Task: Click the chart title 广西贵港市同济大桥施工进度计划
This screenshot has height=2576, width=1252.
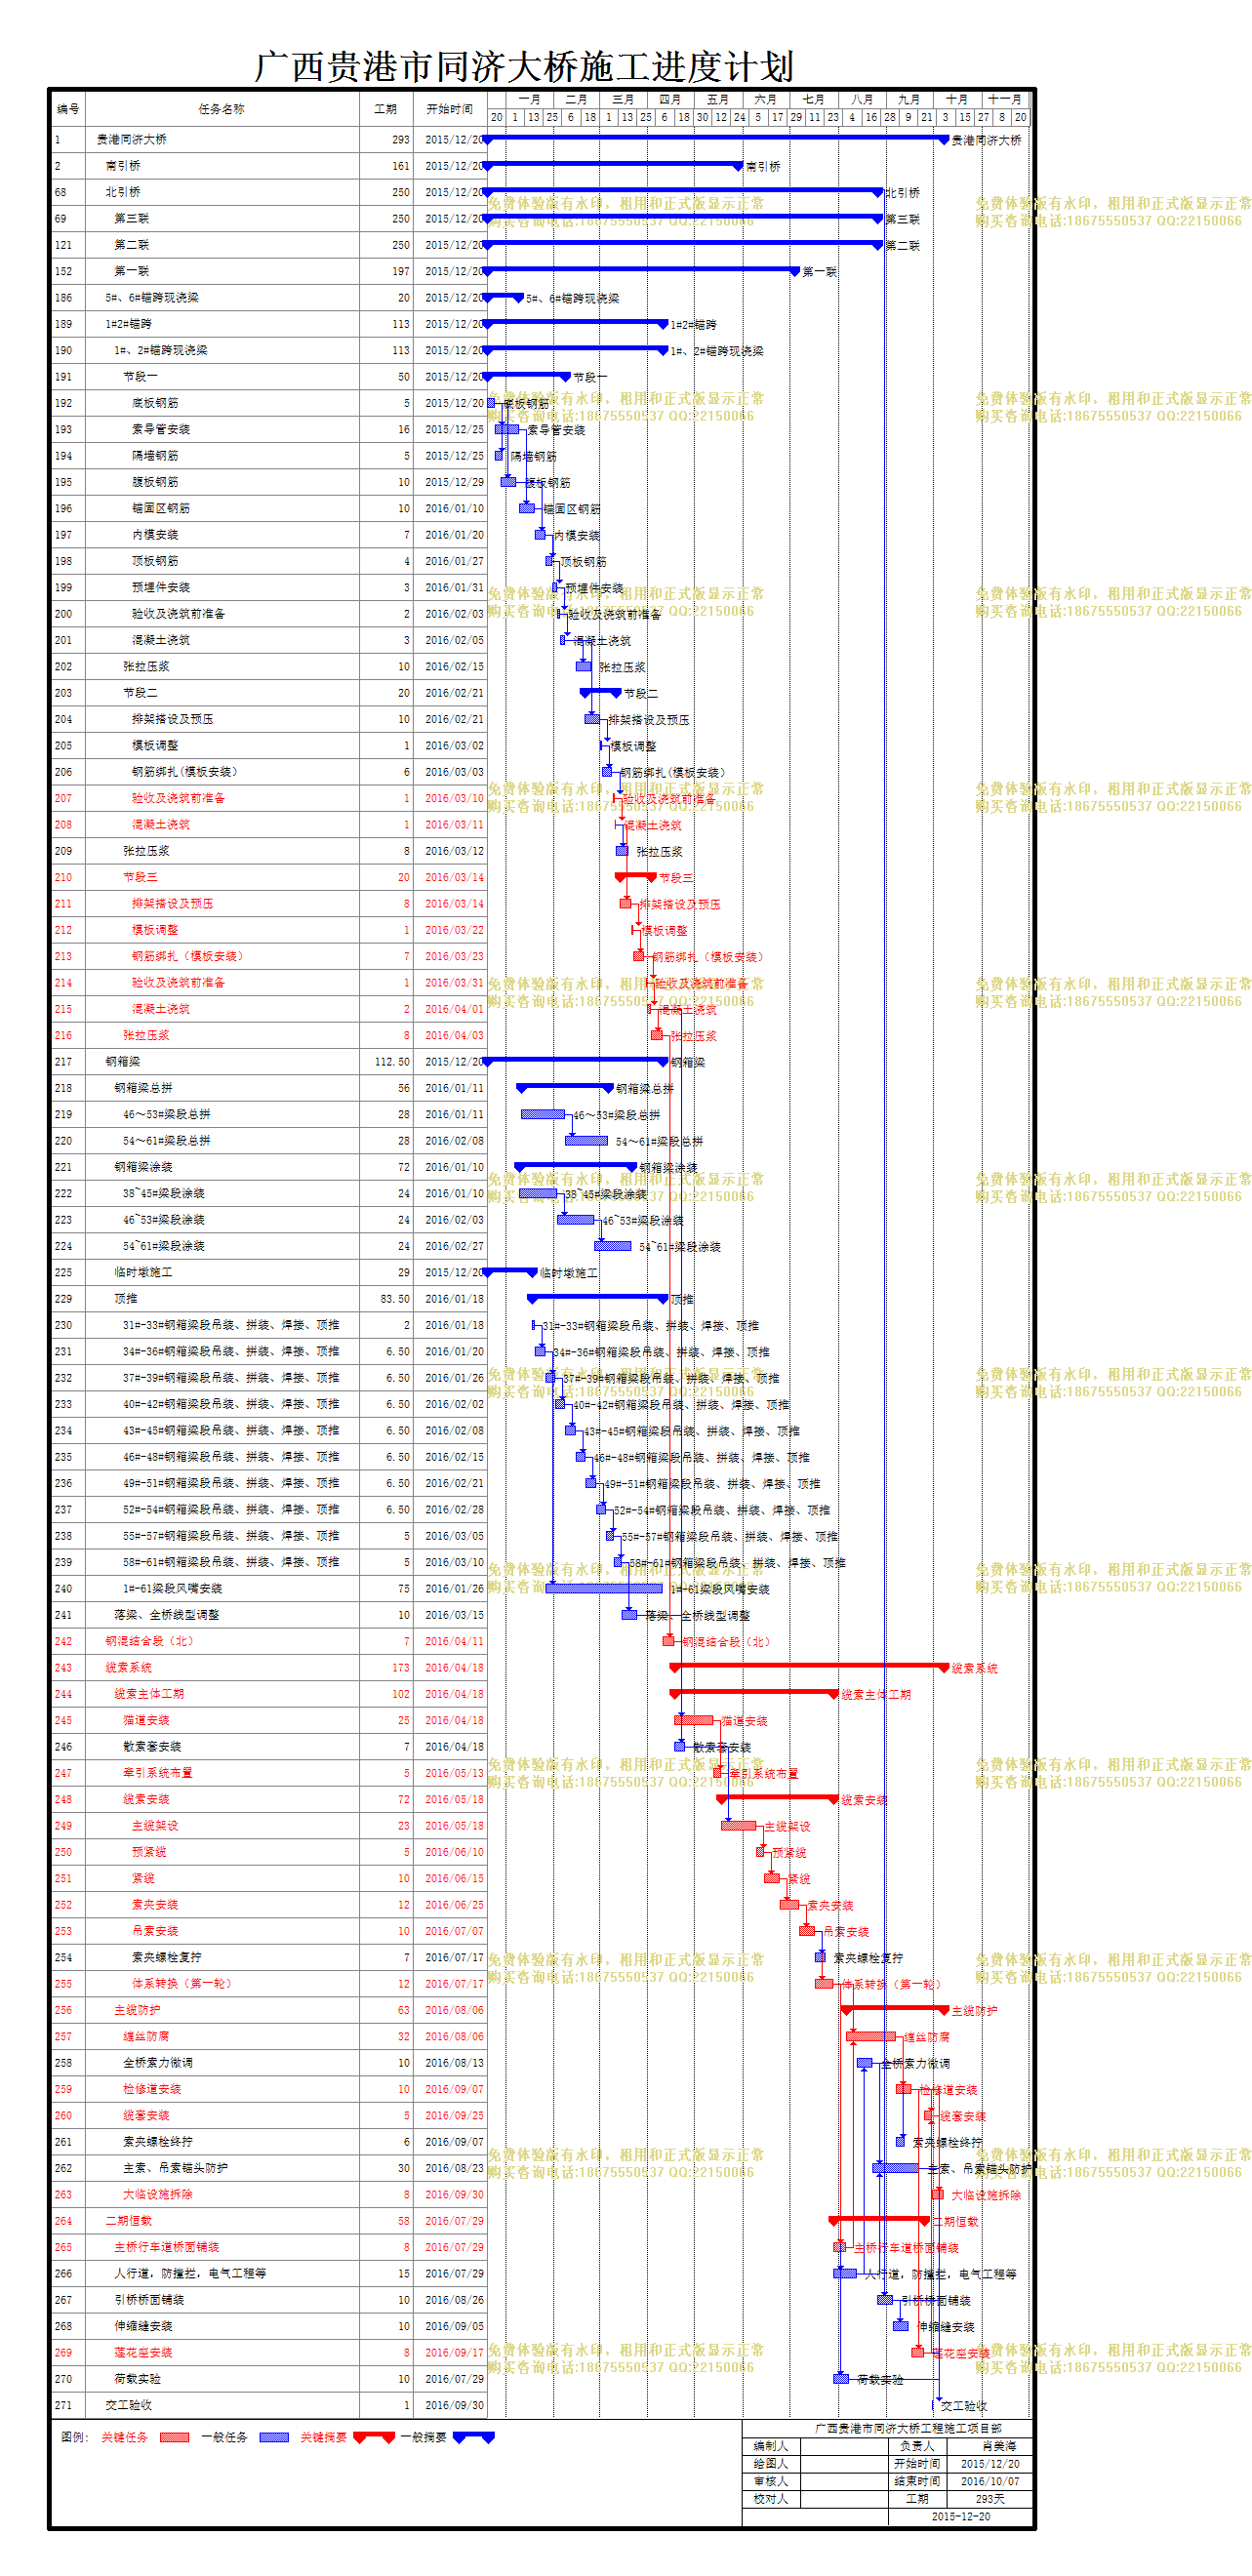Action: (523, 67)
